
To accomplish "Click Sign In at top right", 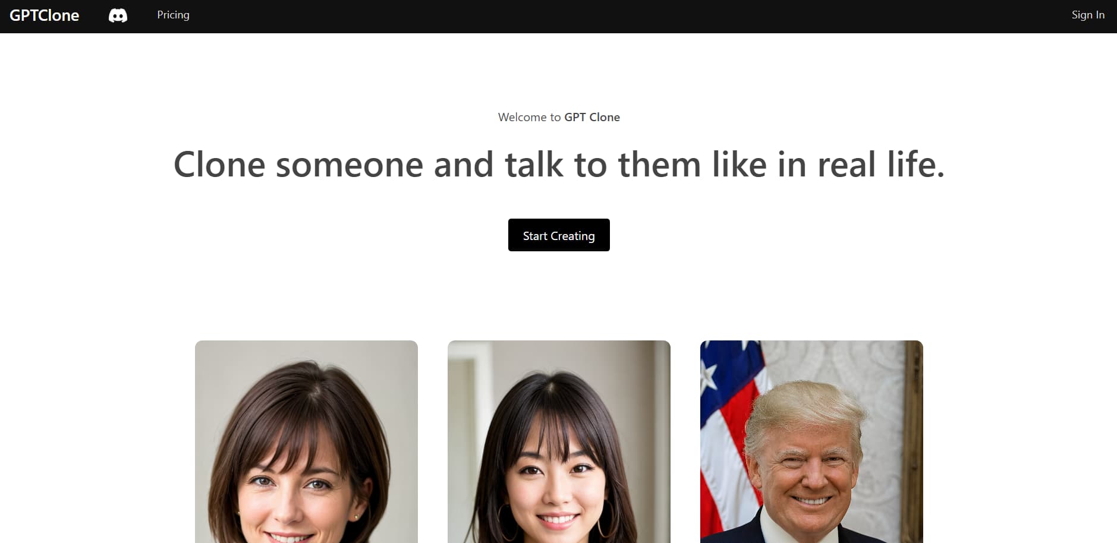I will pyautogui.click(x=1088, y=15).
